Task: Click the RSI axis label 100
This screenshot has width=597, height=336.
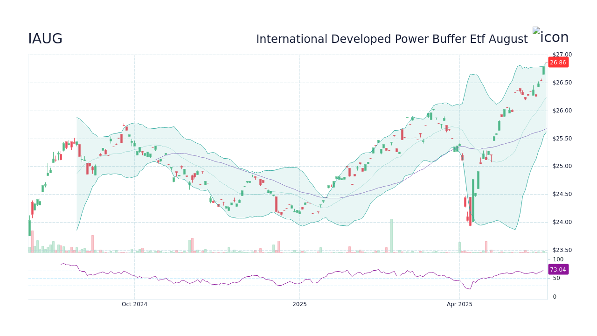Action: pyautogui.click(x=558, y=259)
